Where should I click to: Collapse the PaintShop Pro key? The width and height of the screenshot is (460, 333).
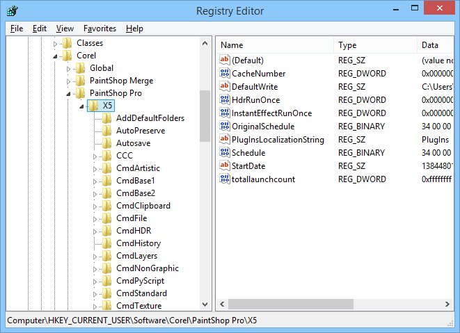coord(68,94)
